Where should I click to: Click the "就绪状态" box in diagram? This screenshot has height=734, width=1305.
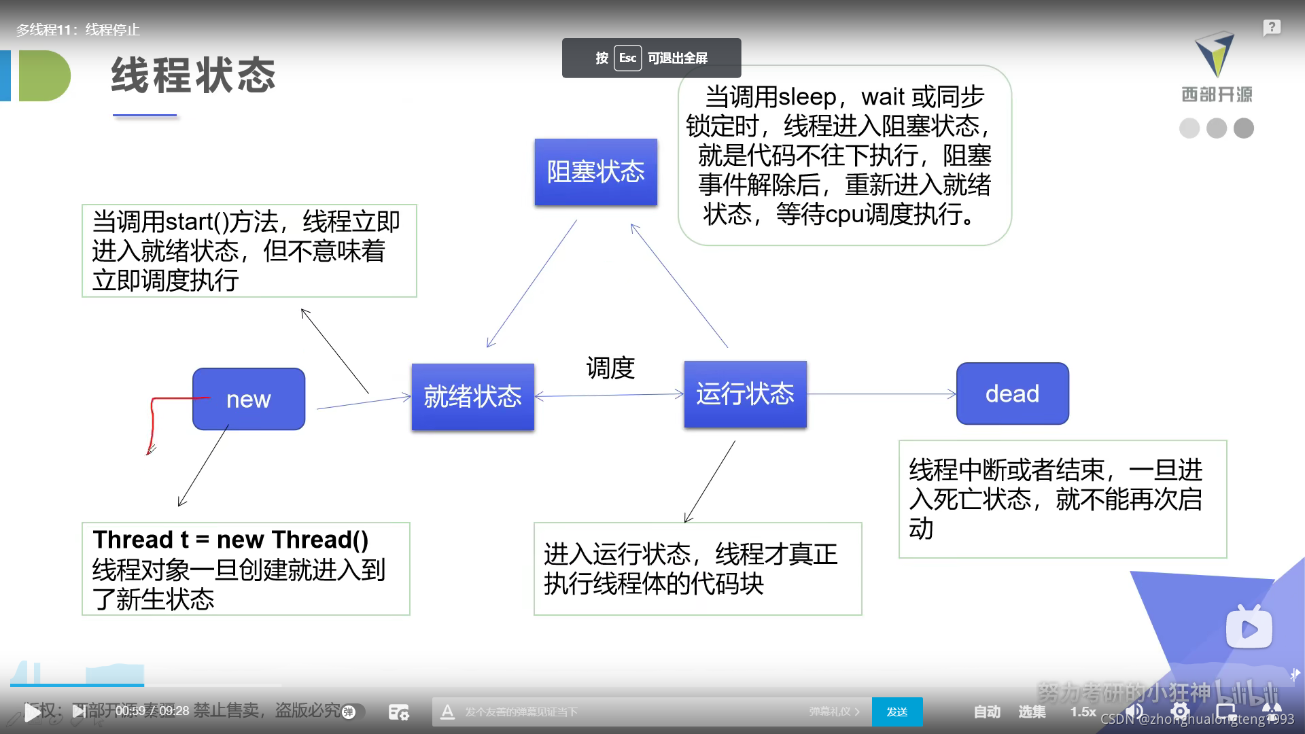click(x=473, y=397)
